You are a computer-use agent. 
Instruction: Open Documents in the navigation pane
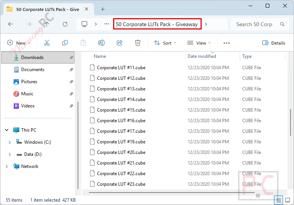38,70
